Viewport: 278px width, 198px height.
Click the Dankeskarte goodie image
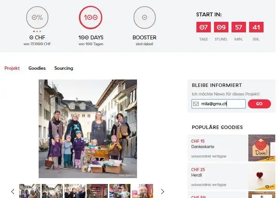point(262,148)
